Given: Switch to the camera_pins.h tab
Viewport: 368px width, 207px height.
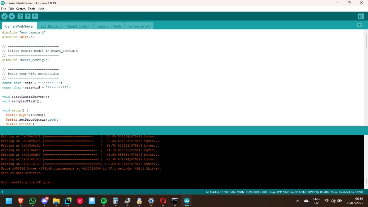Looking at the screenshot, I should tap(139, 26).
